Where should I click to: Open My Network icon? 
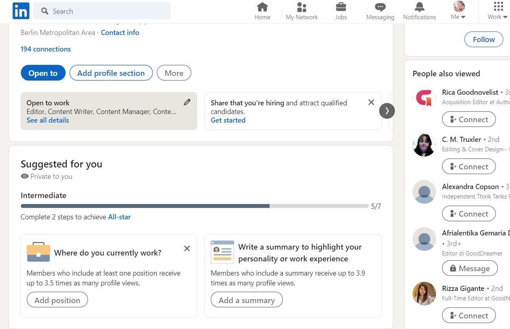point(302,7)
